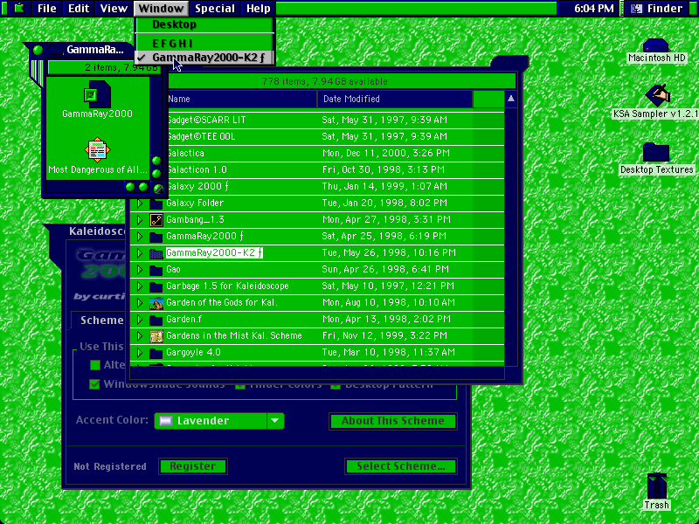Click the Garbage 1.5 for Kaleidoscope folder icon
Image resolution: width=699 pixels, height=524 pixels.
tap(156, 286)
